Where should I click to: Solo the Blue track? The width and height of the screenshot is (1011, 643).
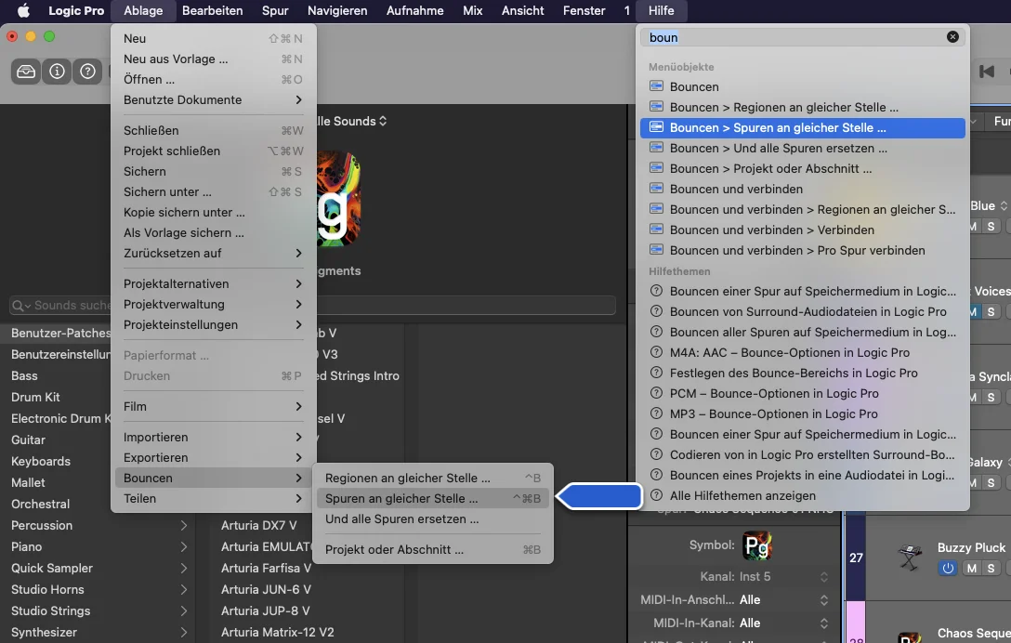pos(991,227)
